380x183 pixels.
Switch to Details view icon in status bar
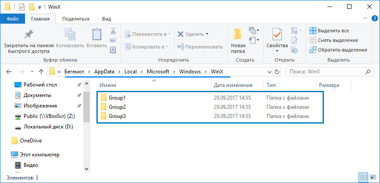364,177
